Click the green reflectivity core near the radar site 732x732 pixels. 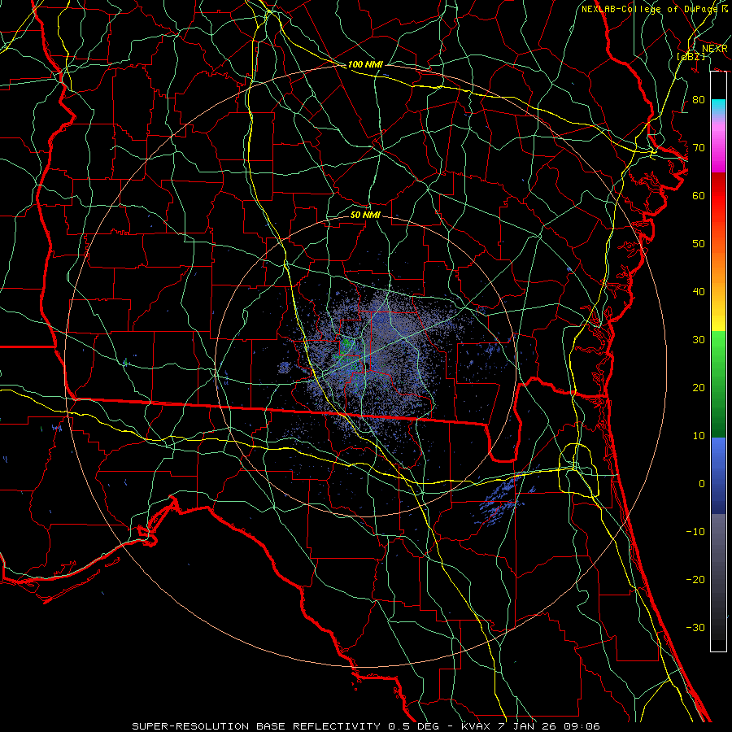pyautogui.click(x=346, y=346)
